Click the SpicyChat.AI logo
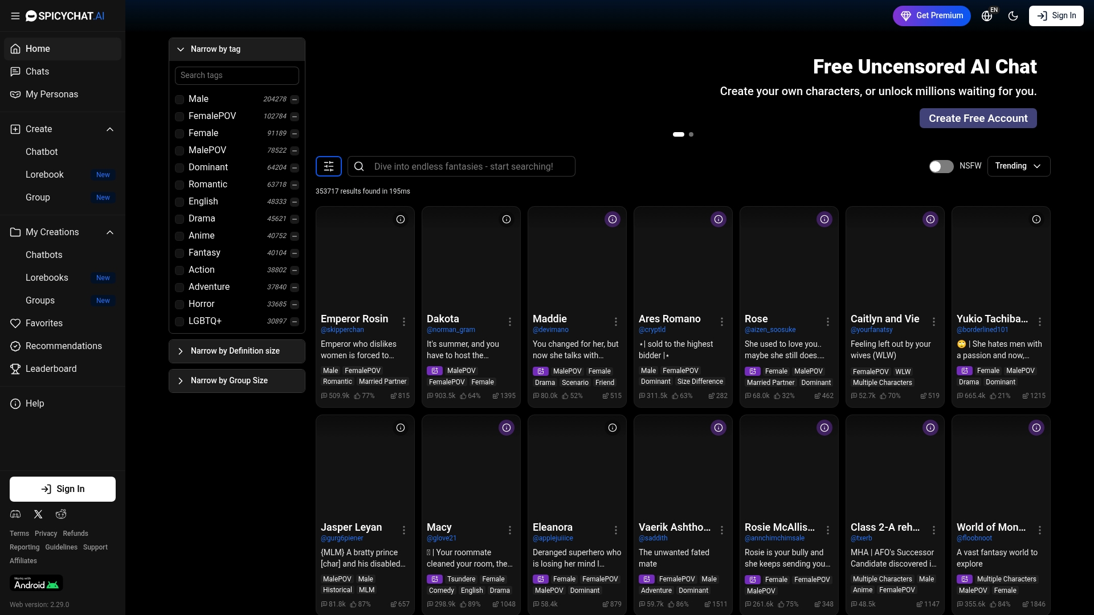 65,16
